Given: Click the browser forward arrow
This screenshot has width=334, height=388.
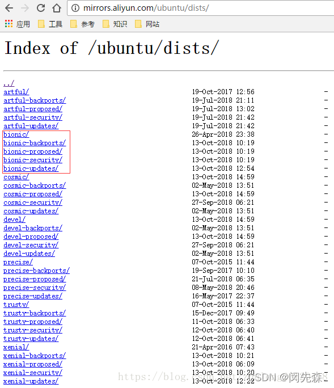Looking at the screenshot, I should [25, 8].
